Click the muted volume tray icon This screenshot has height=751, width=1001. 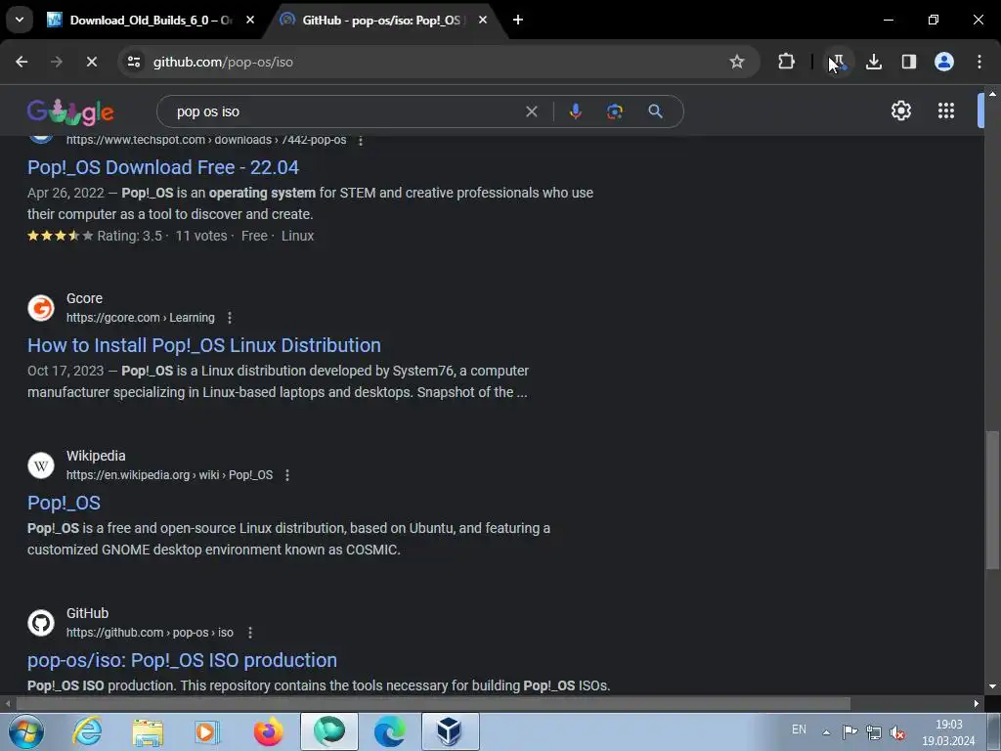(897, 731)
